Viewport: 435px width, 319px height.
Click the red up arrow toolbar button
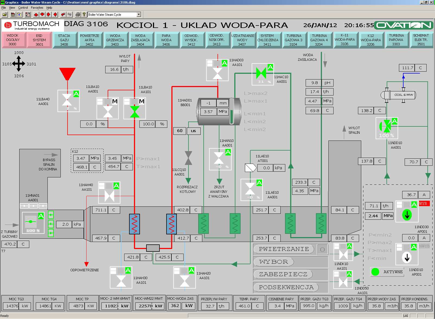point(36,14)
